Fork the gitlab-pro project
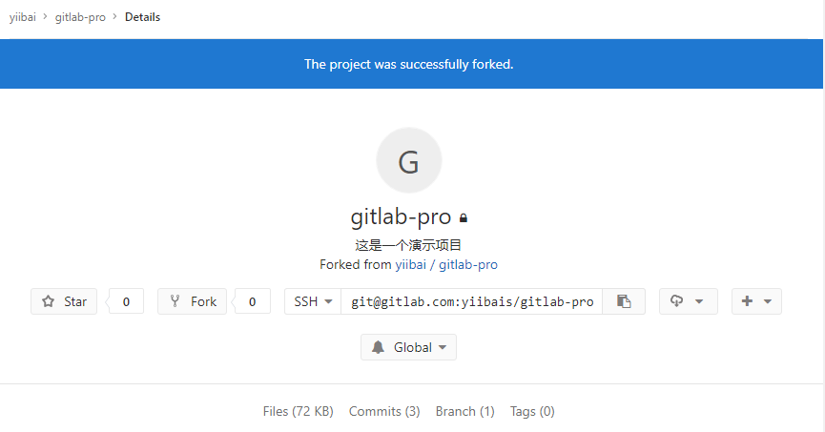Viewport: 825px width, 432px height. [193, 301]
